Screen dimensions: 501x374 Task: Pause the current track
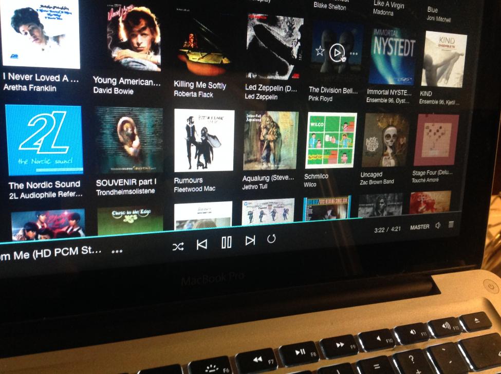pyautogui.click(x=227, y=242)
